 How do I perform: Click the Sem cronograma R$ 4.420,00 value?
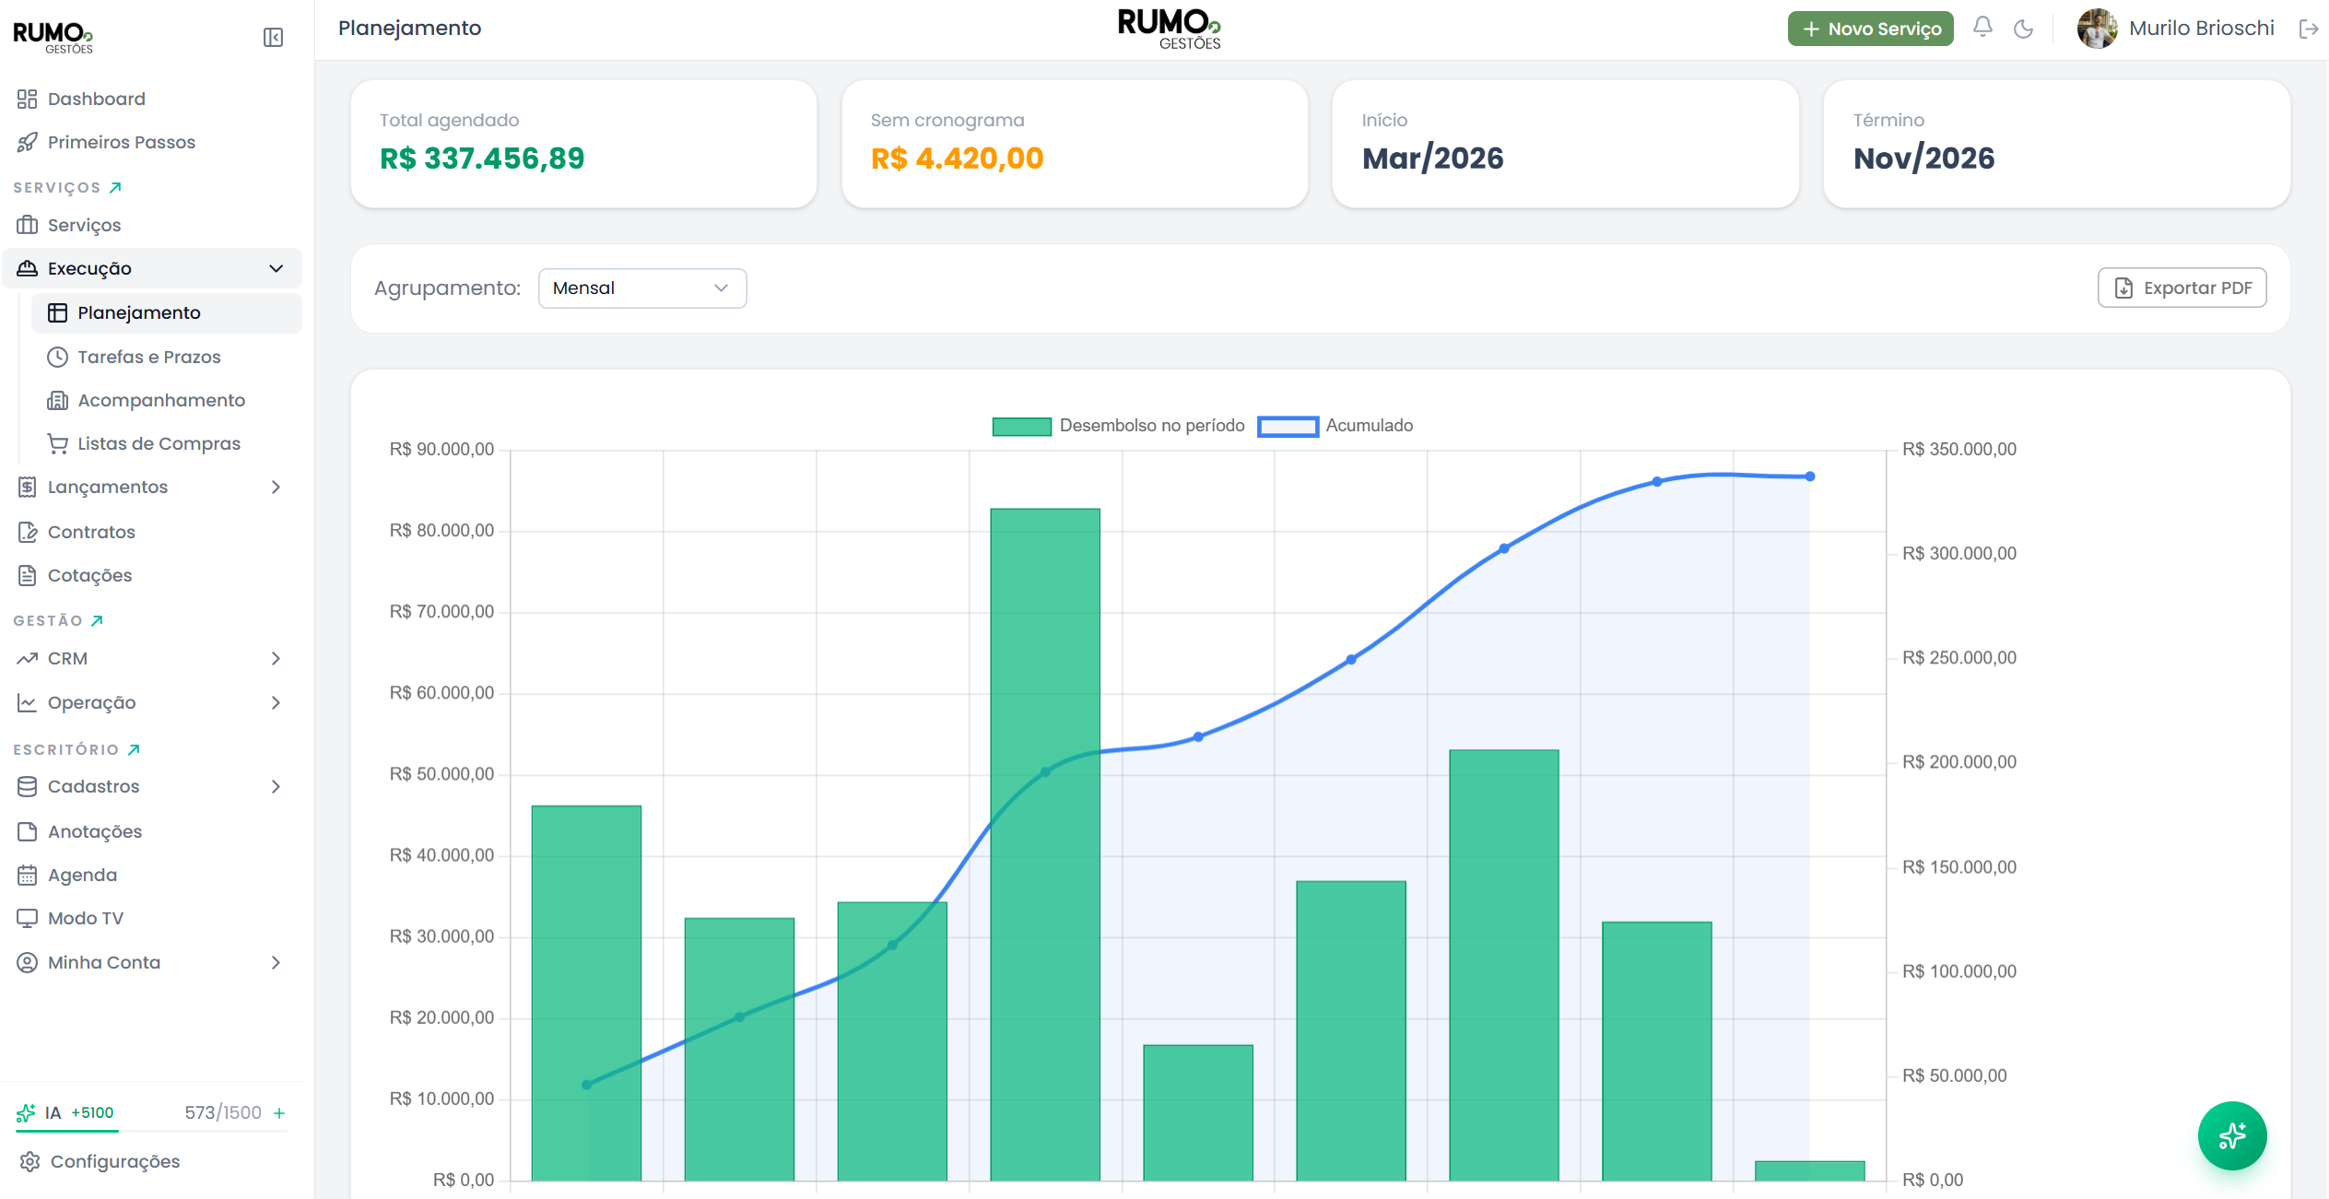(x=957, y=159)
